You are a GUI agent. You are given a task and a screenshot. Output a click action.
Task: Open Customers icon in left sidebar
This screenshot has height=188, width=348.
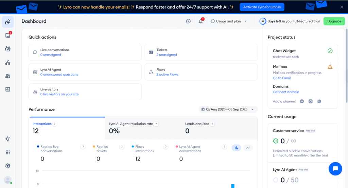point(7,76)
